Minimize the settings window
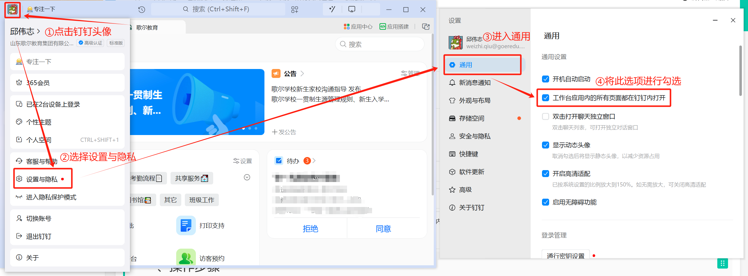Image resolution: width=748 pixels, height=276 pixels. pos(715,20)
